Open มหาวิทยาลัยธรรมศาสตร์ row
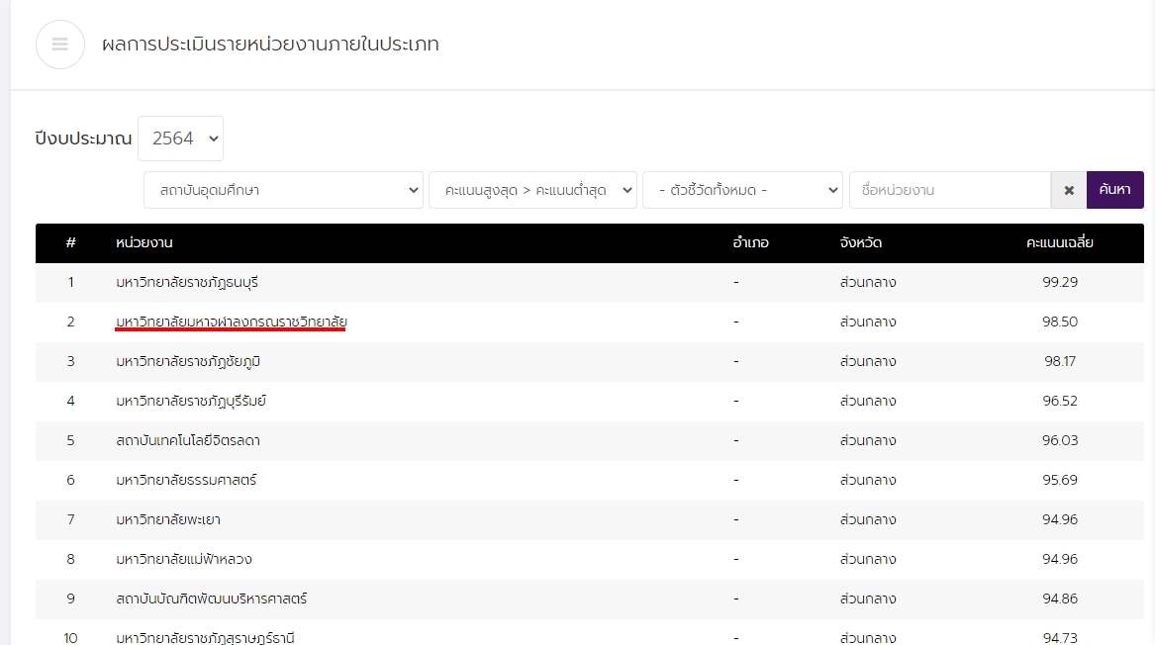 pos(589,481)
